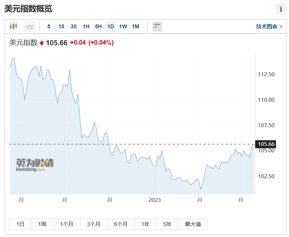The image size is (289, 237).
Task: Open the 技术图表 link
Action: point(269,27)
